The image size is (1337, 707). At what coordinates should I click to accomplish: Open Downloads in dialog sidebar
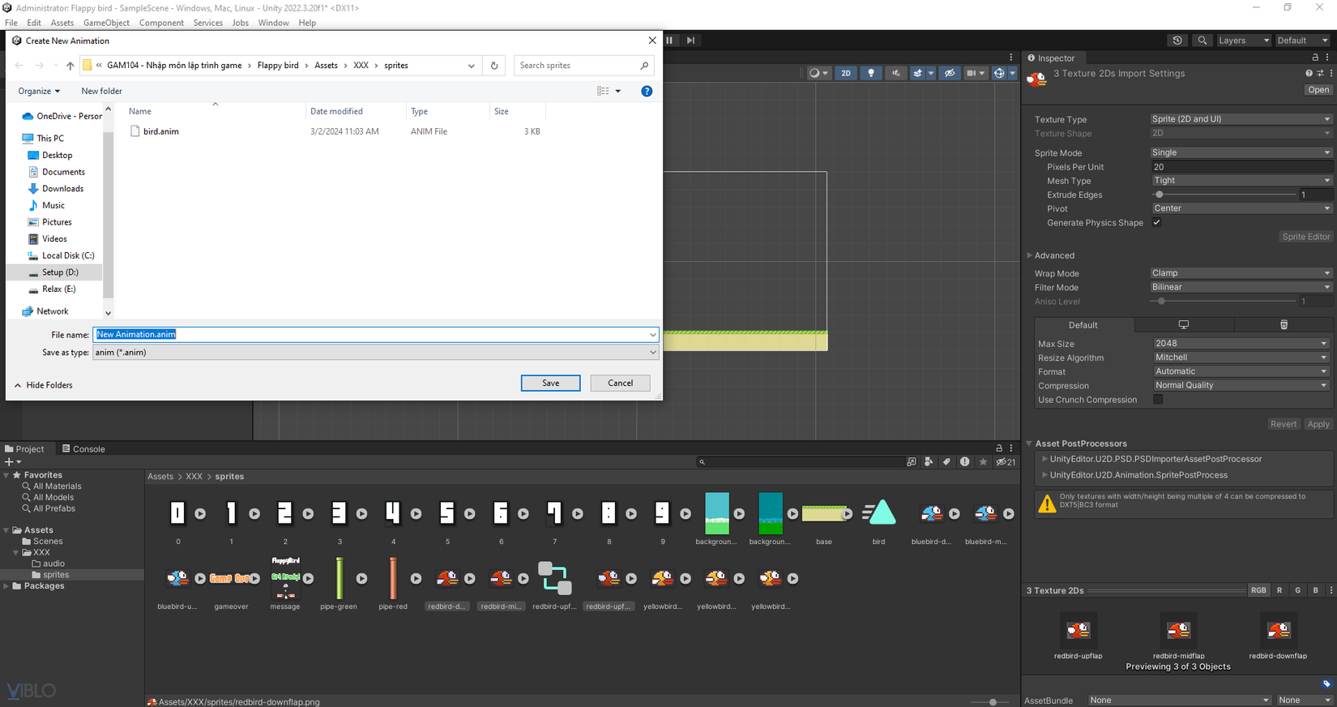click(62, 189)
